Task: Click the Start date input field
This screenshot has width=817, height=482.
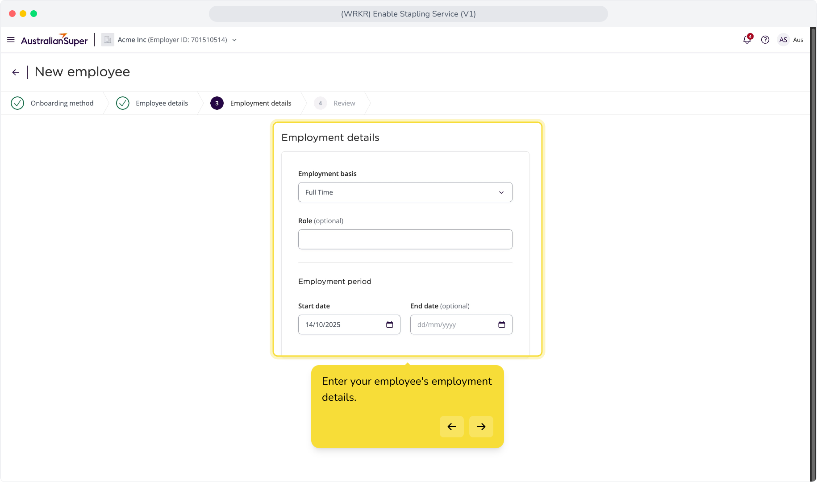Action: click(x=349, y=324)
